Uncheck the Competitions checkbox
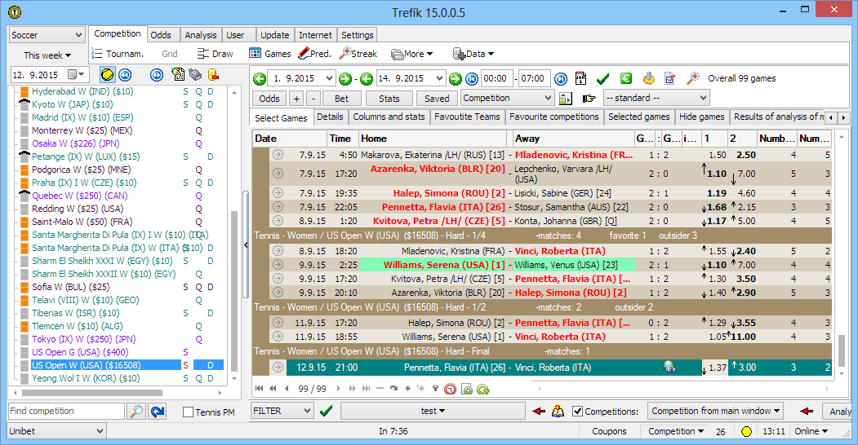The width and height of the screenshot is (858, 445). (x=578, y=412)
